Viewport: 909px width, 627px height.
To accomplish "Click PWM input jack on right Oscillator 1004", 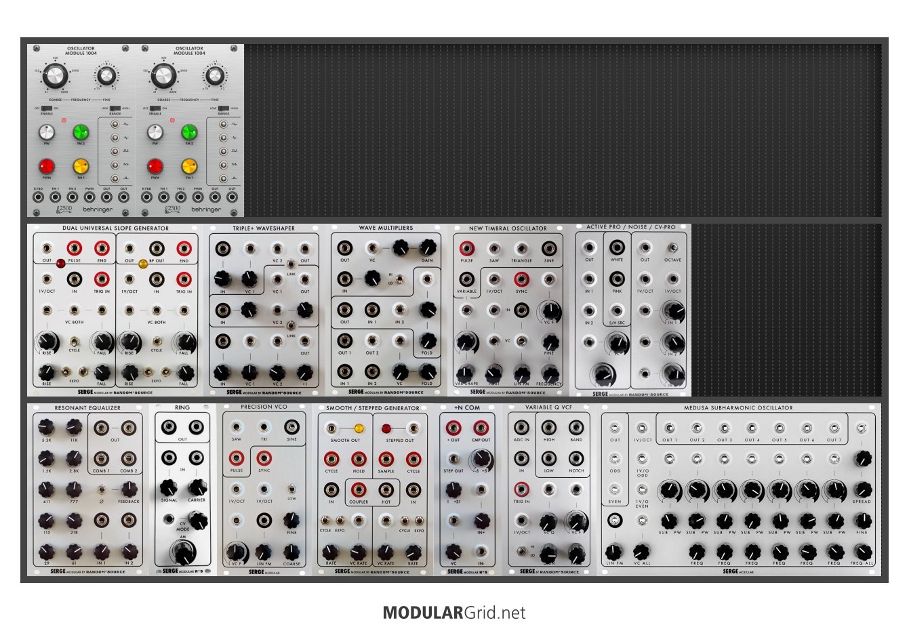I will coord(198,197).
